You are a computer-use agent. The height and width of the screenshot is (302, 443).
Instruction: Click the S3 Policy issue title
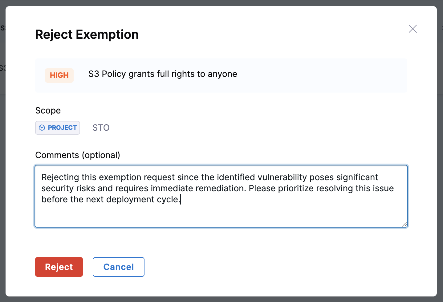click(163, 74)
